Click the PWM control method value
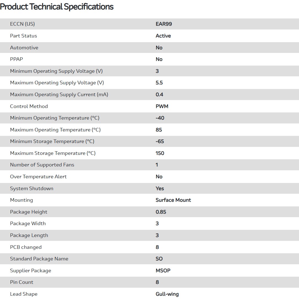This screenshot has width=299, height=299. (x=162, y=106)
